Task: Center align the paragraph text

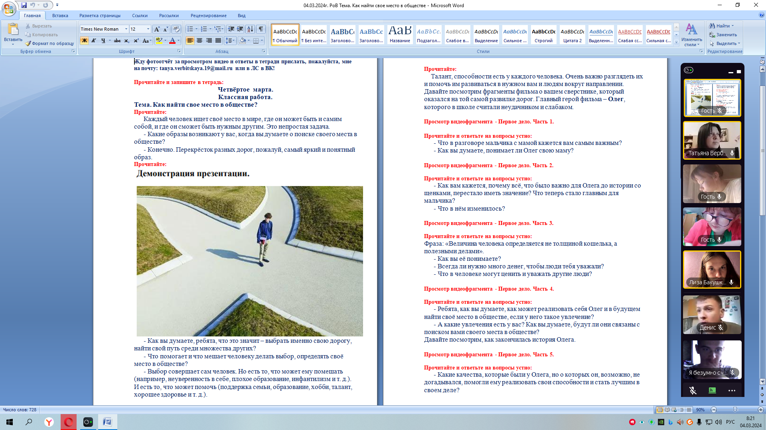Action: [x=199, y=41]
